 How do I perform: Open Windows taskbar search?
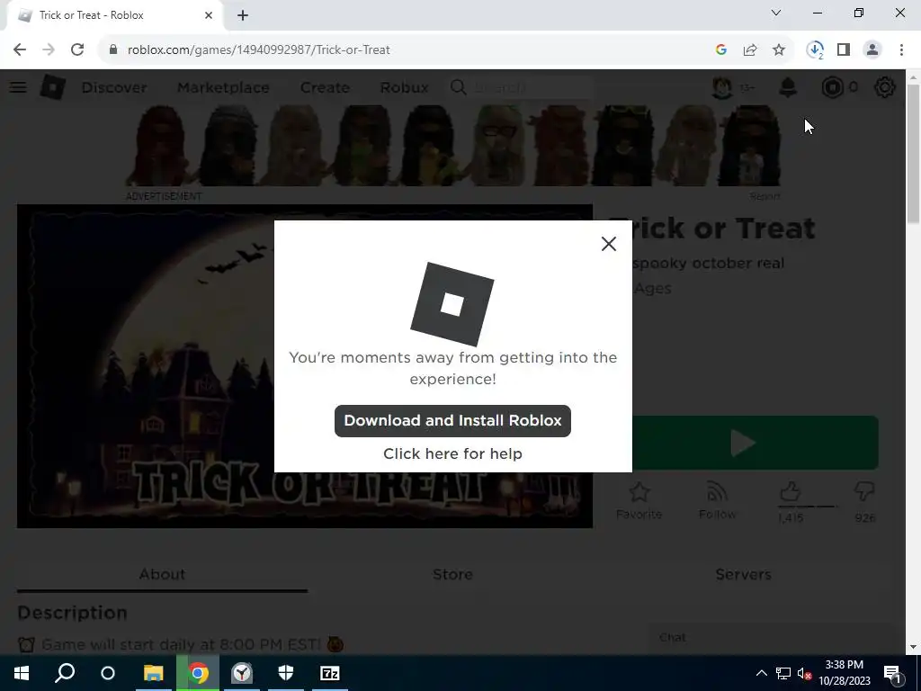pos(65,673)
